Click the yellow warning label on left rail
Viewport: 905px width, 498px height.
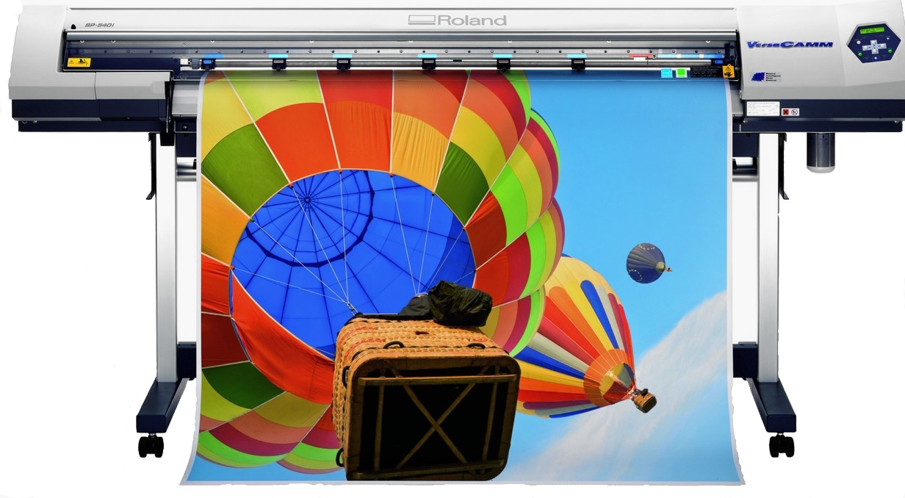pyautogui.click(x=79, y=62)
